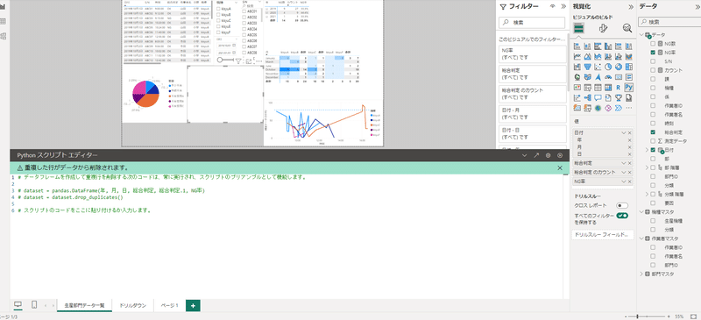
Task: Expand the 部門マスタ table
Action: 642,274
